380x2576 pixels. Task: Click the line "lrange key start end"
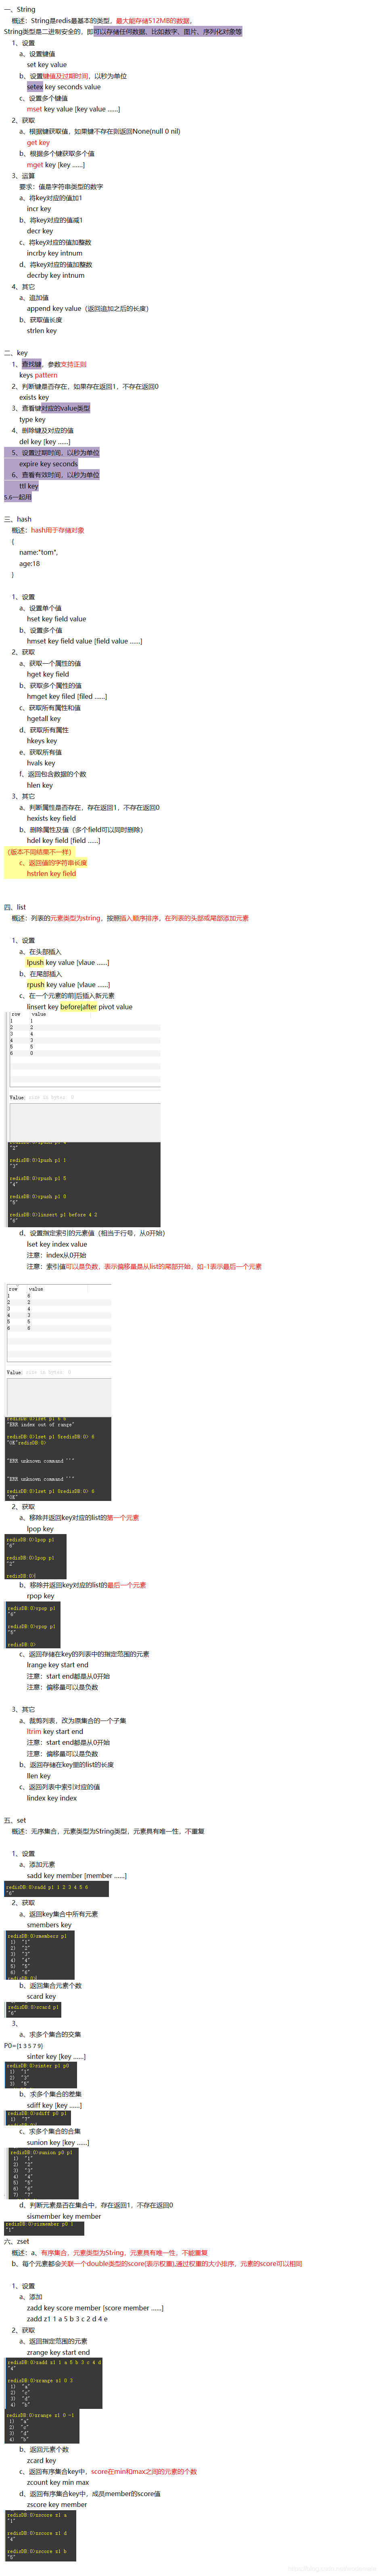pyautogui.click(x=57, y=1665)
